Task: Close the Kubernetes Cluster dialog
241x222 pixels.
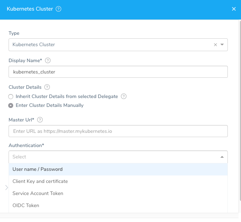Action: tap(234, 9)
